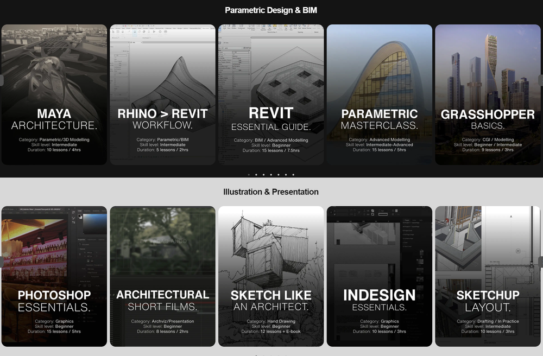Image resolution: width=543 pixels, height=356 pixels.
Task: Open the Parametric Masterclass course card
Action: point(380,94)
